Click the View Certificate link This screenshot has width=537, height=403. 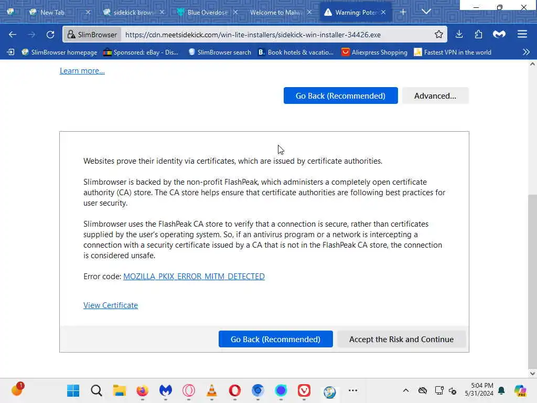(x=111, y=305)
